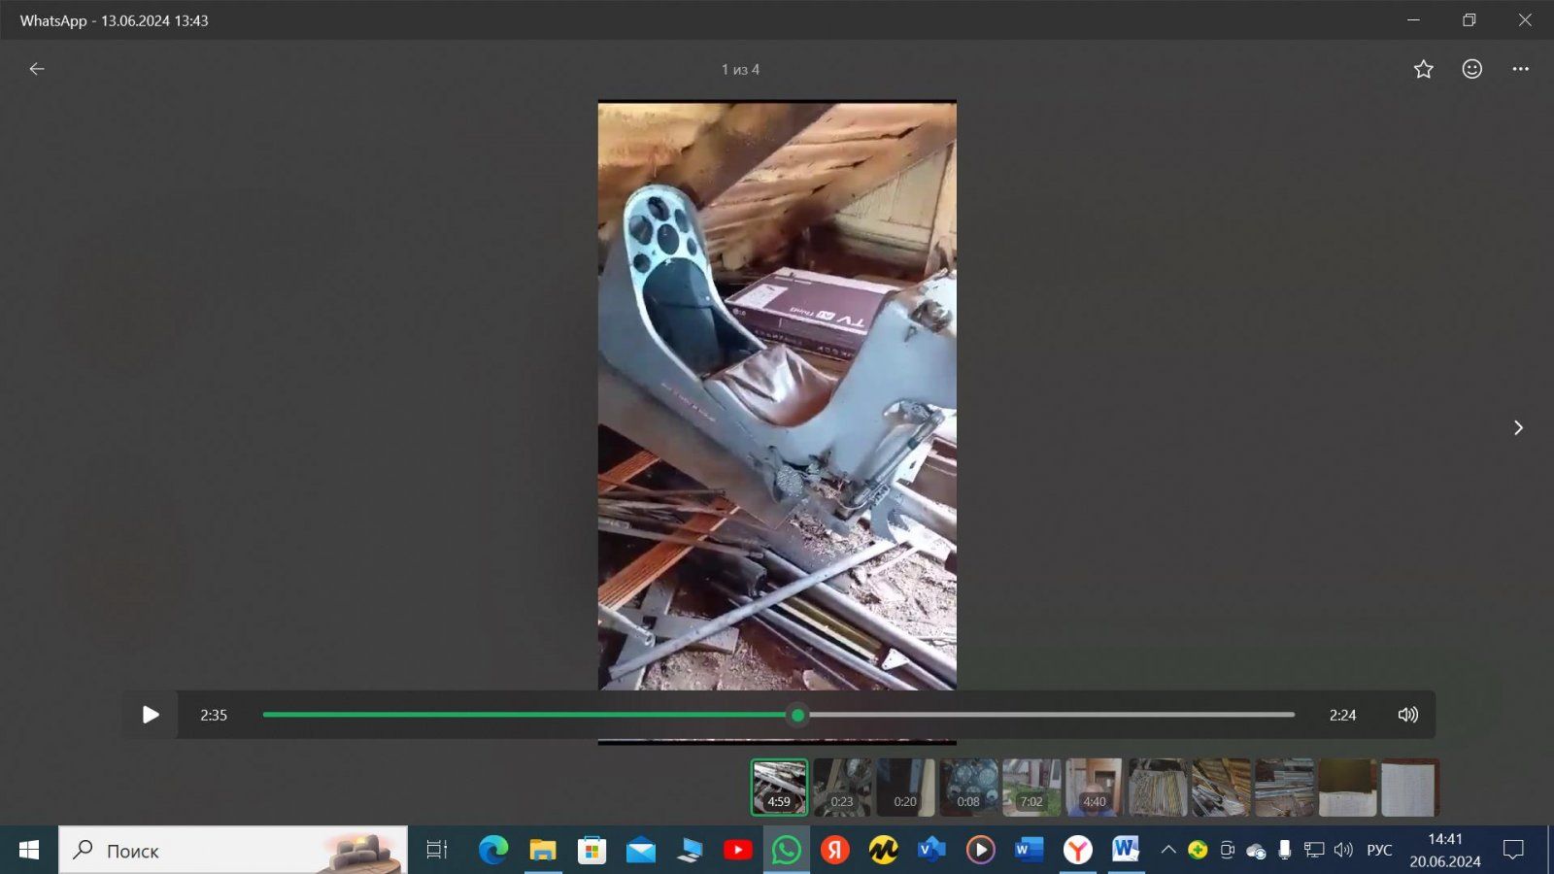Image resolution: width=1554 pixels, height=874 pixels.
Task: Click the video frame showing the seat
Action: click(x=777, y=395)
